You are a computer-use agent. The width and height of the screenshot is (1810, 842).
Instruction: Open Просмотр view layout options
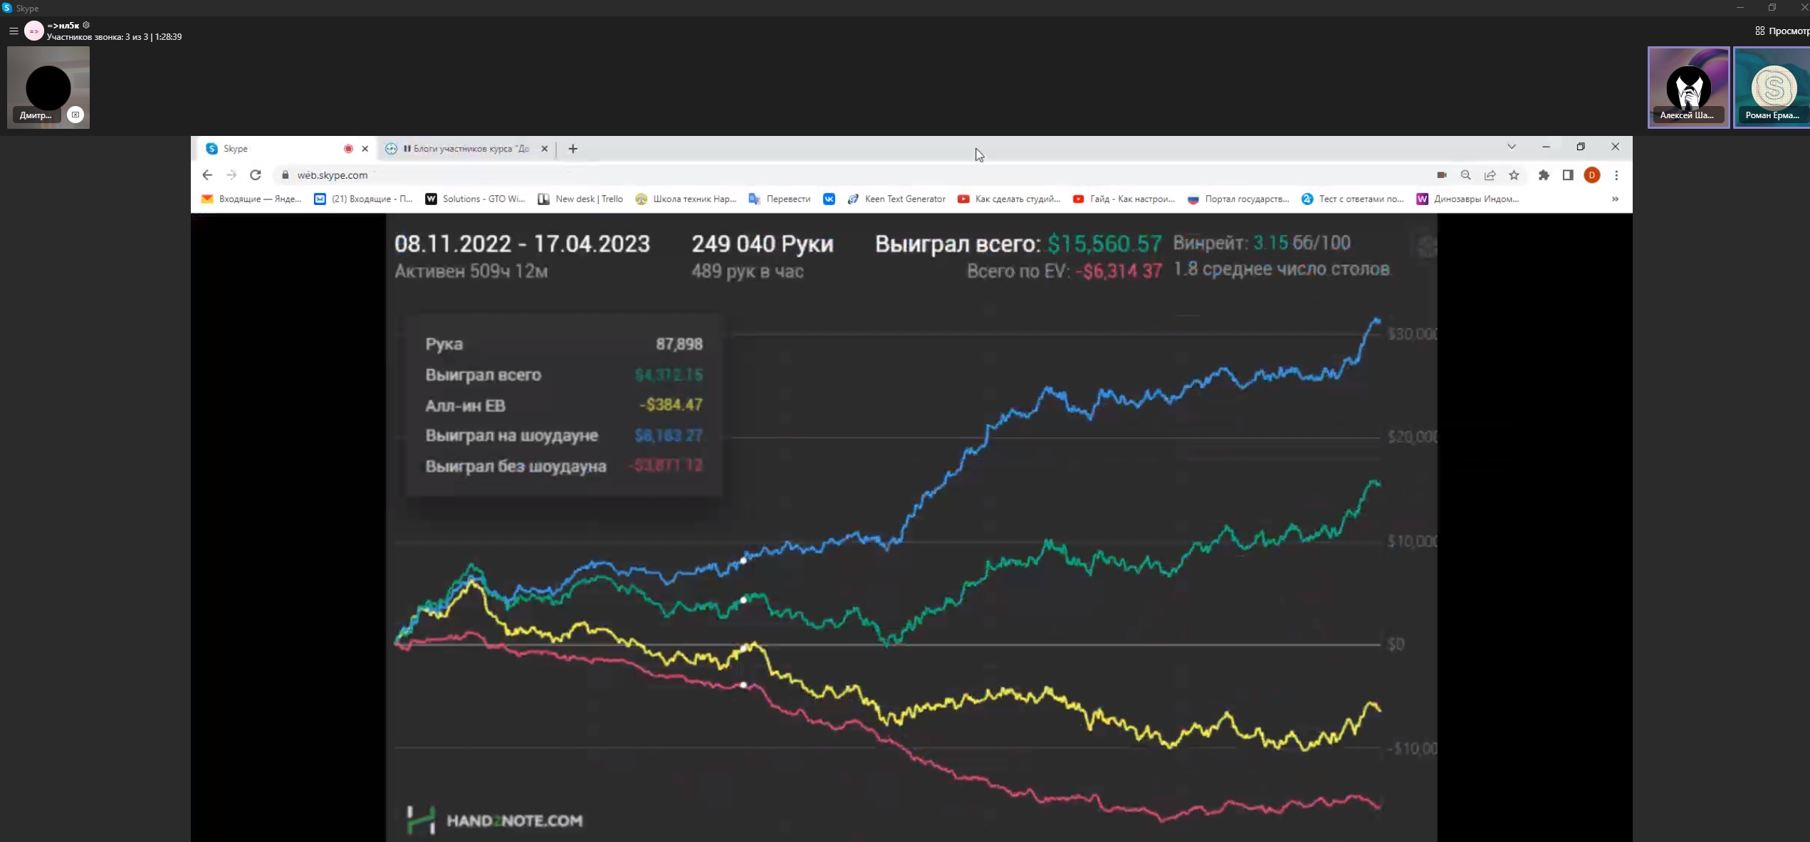(x=1782, y=31)
